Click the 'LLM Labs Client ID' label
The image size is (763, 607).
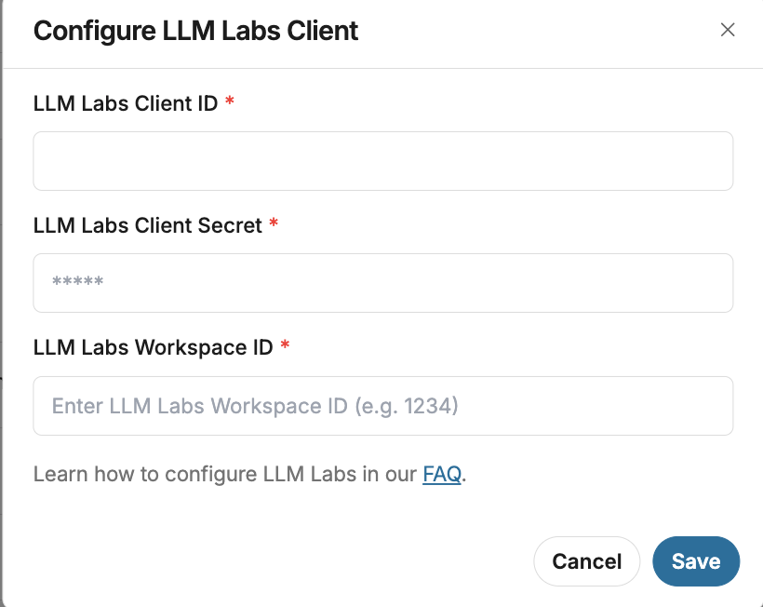[x=126, y=103]
